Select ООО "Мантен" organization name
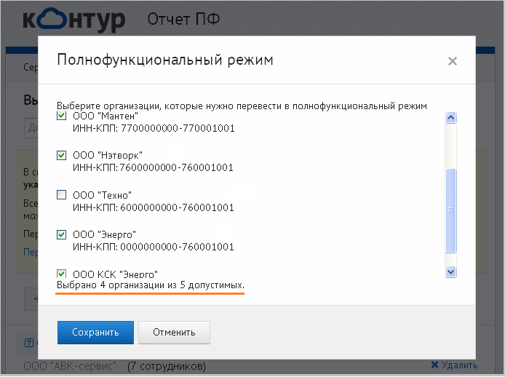The image size is (505, 377). click(106, 116)
